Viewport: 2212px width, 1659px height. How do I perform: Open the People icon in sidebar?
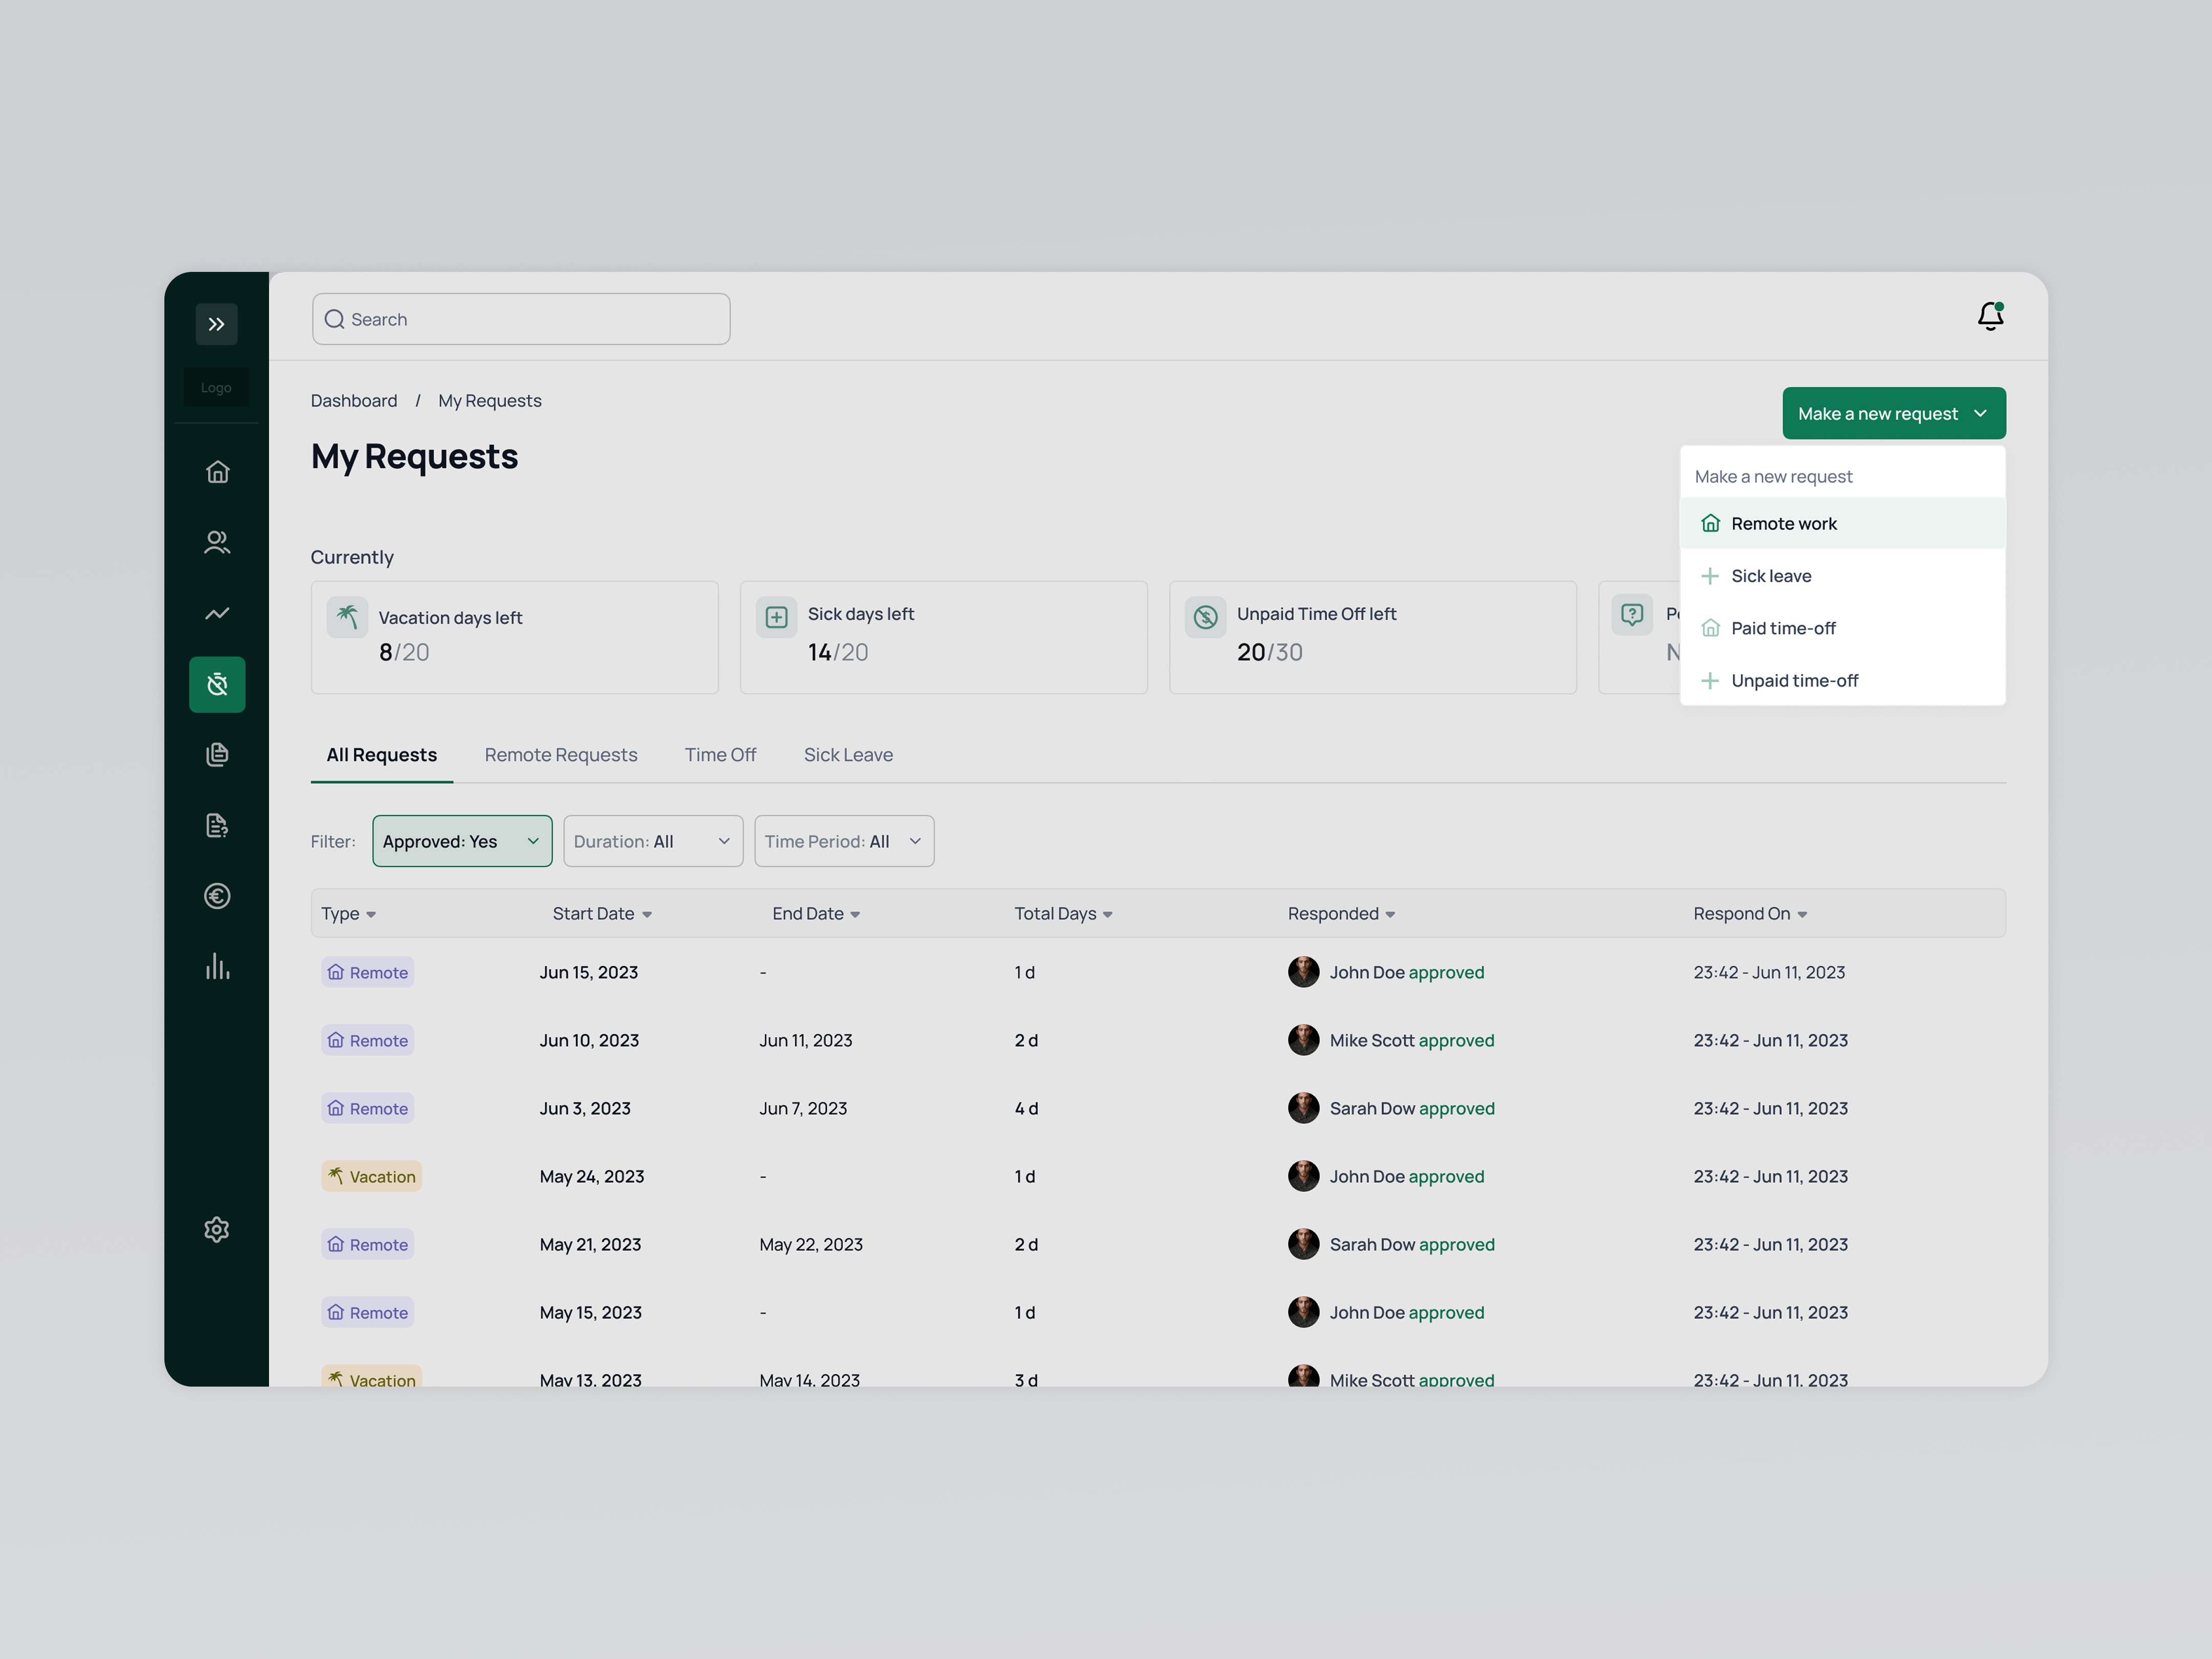tap(217, 542)
